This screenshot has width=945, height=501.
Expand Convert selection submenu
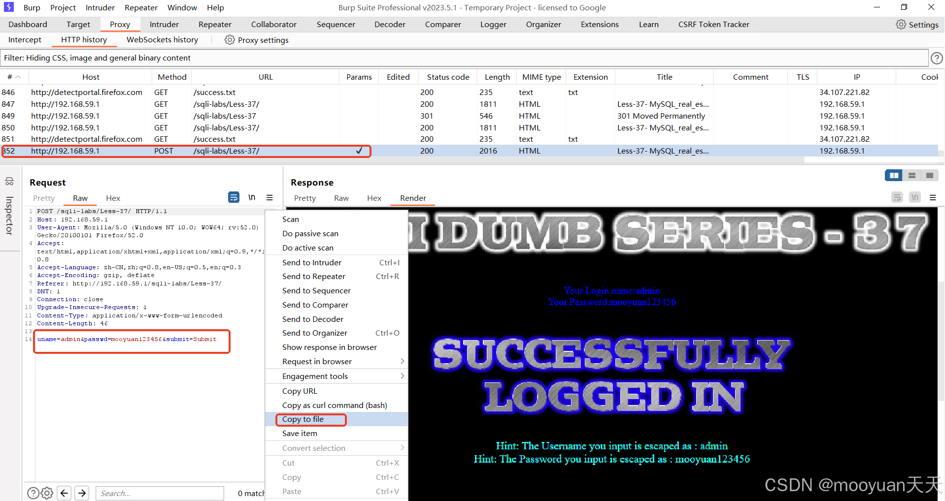pos(403,448)
